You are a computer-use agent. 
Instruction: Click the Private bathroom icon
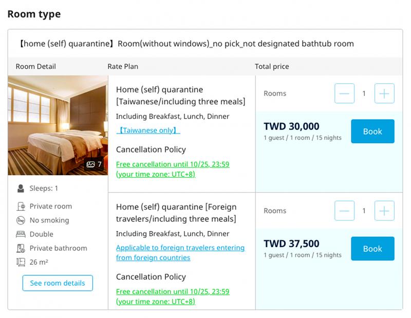21,248
